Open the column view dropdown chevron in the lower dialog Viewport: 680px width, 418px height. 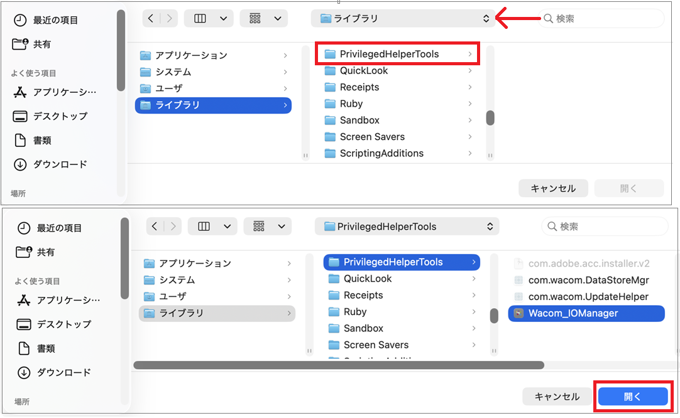[x=228, y=226]
